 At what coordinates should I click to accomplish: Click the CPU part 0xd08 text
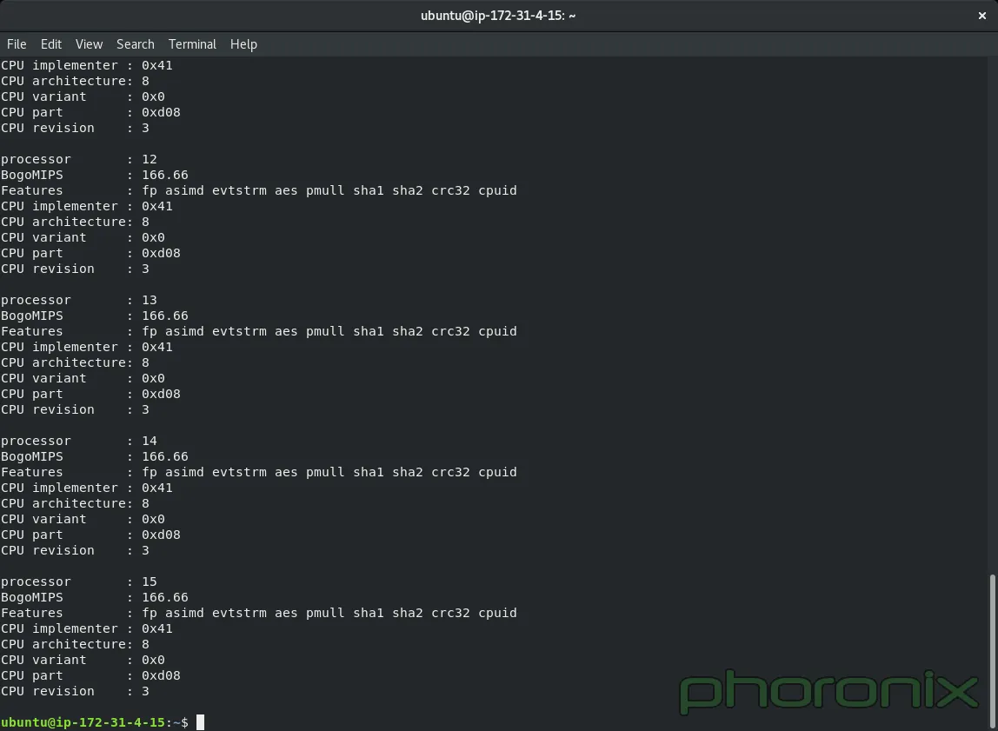coord(90,675)
